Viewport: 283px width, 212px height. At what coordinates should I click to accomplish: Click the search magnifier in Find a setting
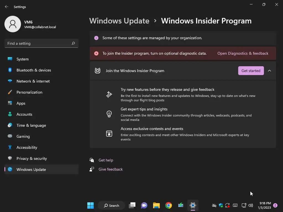tap(73, 43)
